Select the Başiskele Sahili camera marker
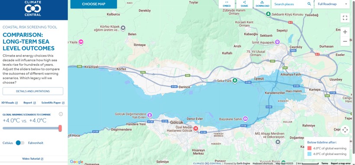 [x=245, y=119]
